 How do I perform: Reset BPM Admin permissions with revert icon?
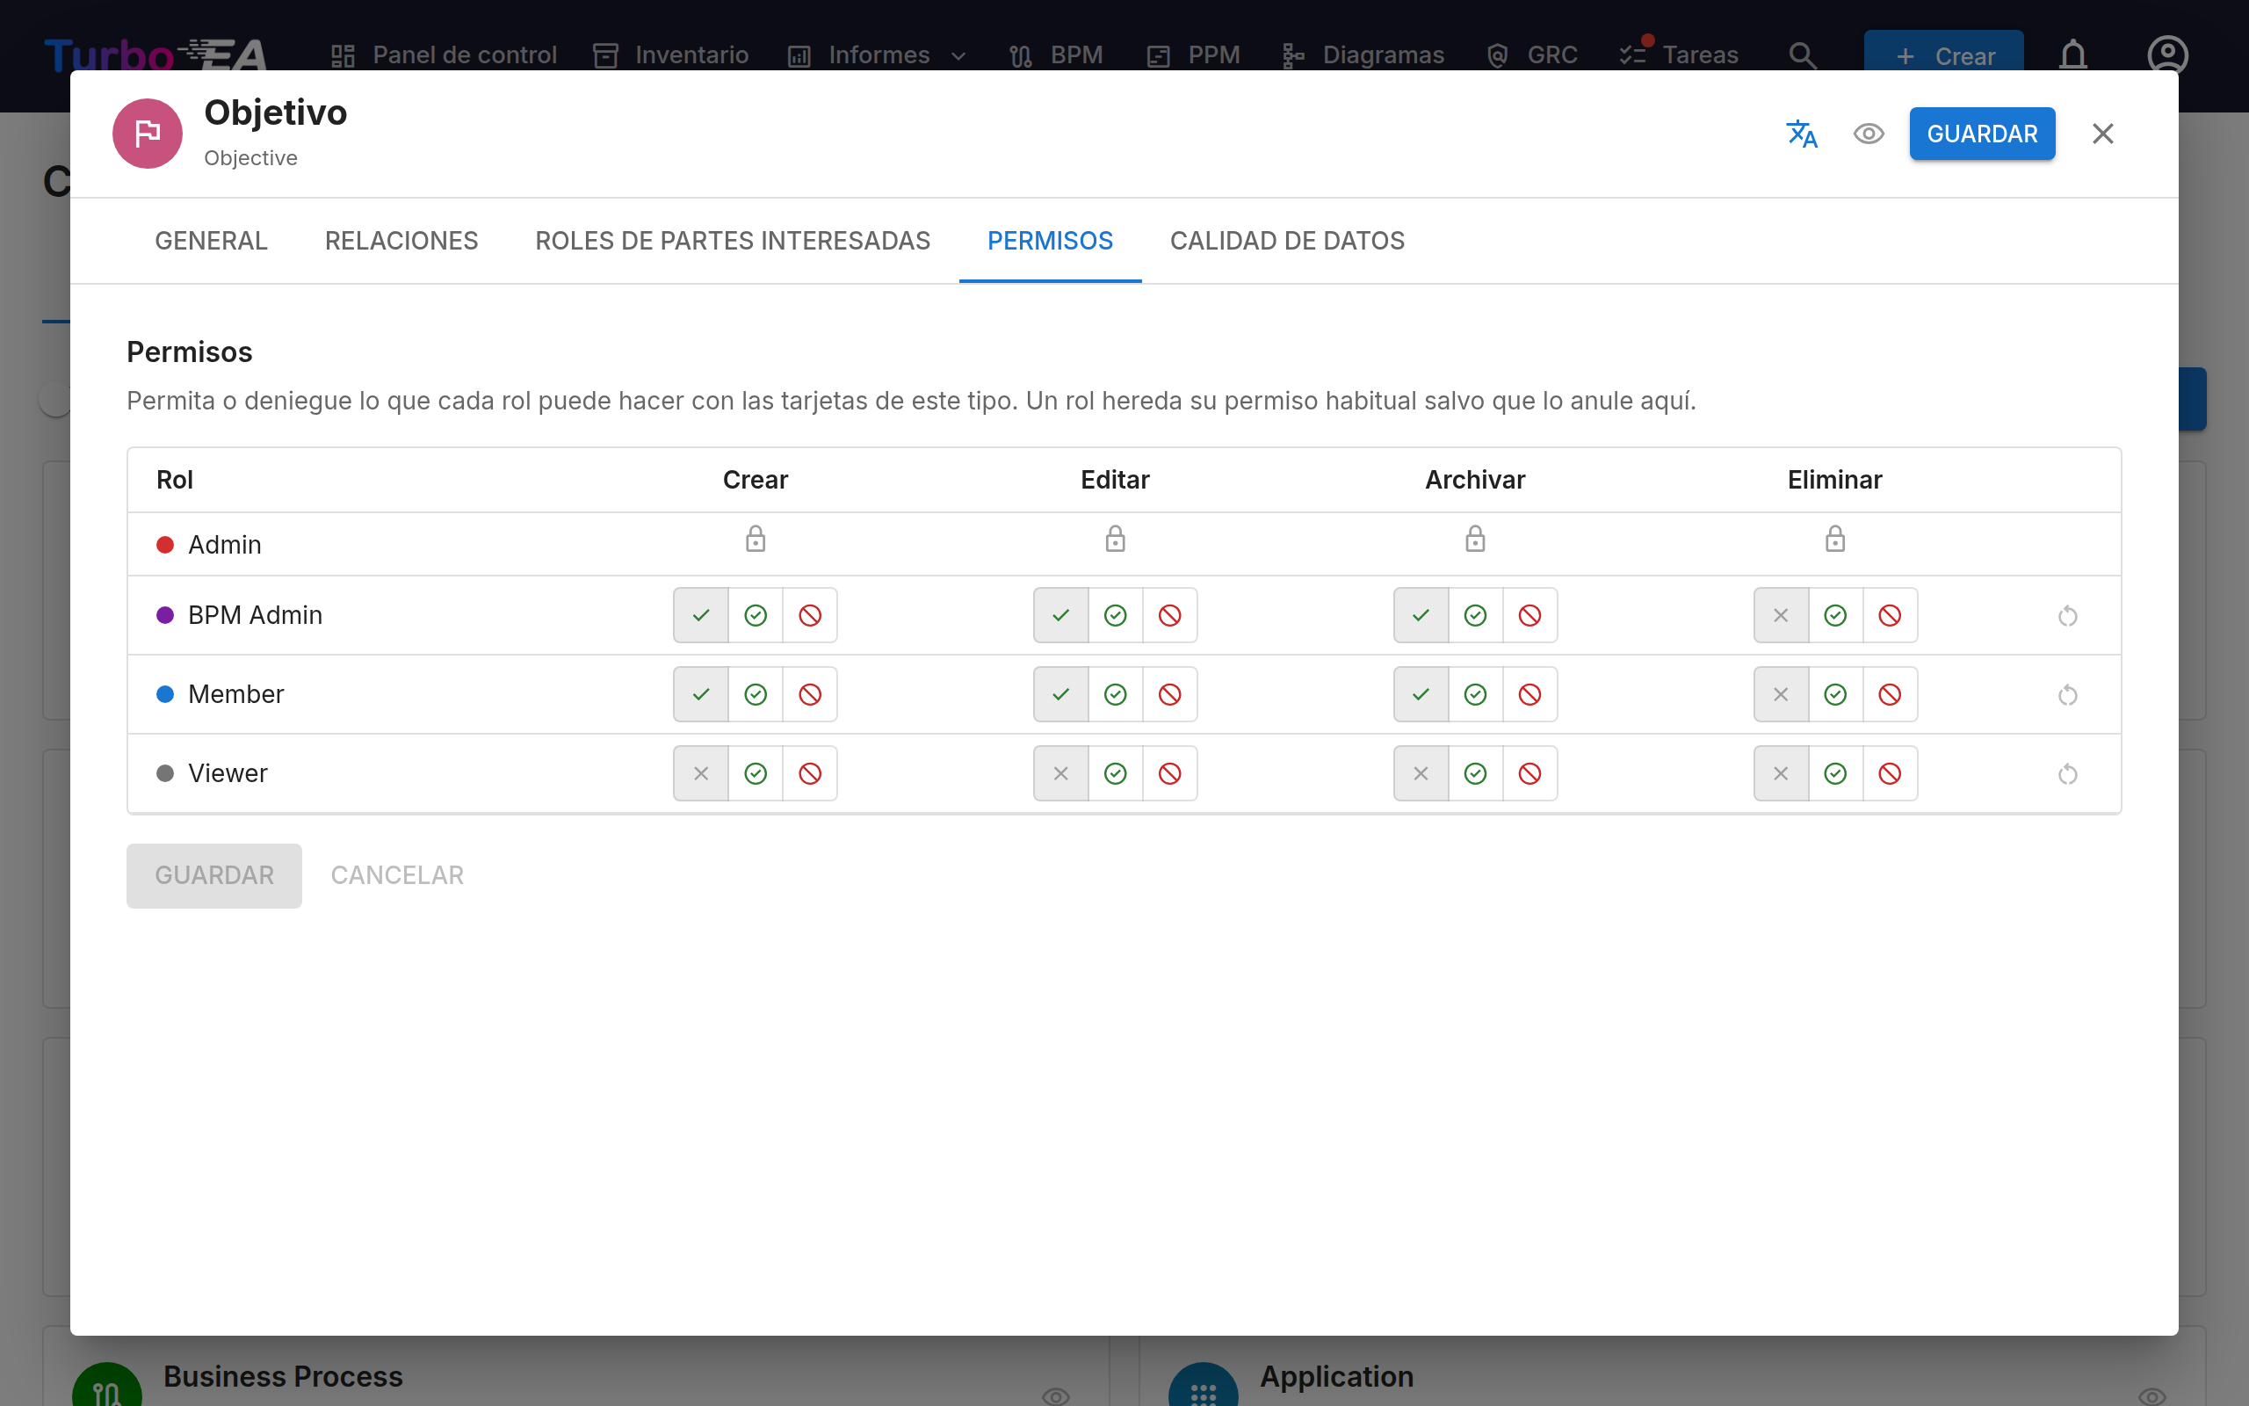tap(2067, 616)
